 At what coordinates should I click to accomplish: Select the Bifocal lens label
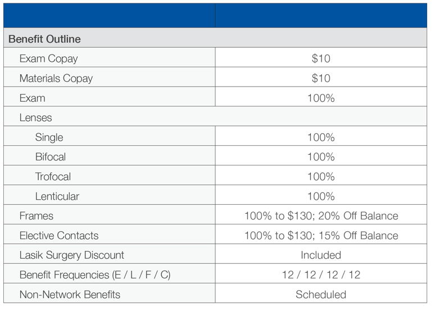(51, 157)
